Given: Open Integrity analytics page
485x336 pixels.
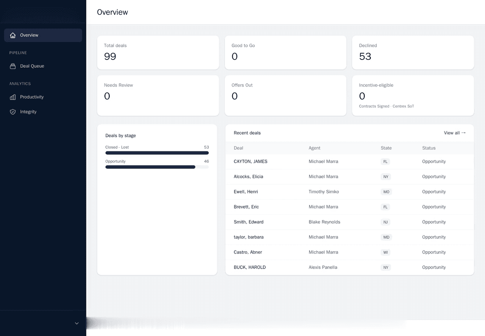Looking at the screenshot, I should (43, 112).
